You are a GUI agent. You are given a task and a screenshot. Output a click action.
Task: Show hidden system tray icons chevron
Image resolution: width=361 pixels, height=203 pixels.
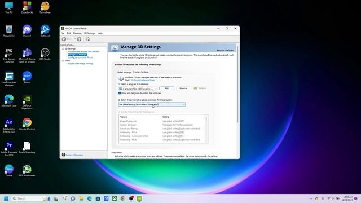pyautogui.click(x=311, y=198)
